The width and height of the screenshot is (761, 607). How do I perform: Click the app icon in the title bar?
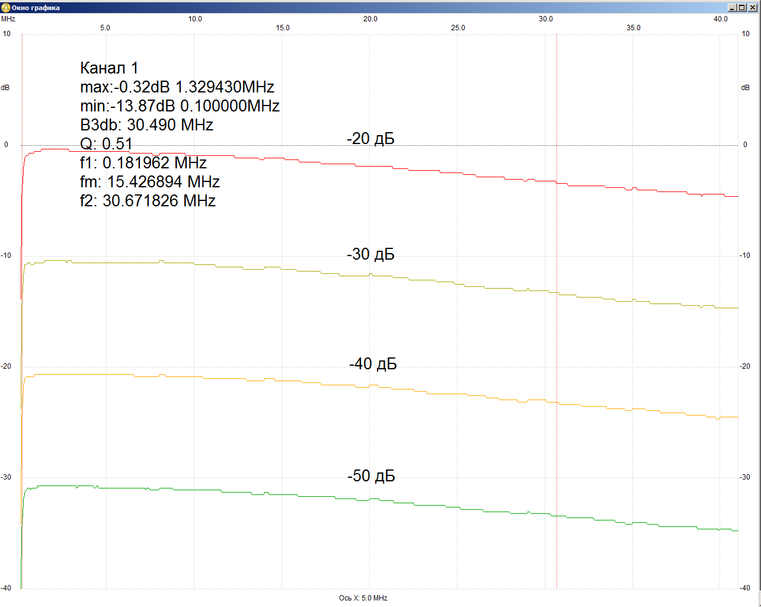point(6,8)
